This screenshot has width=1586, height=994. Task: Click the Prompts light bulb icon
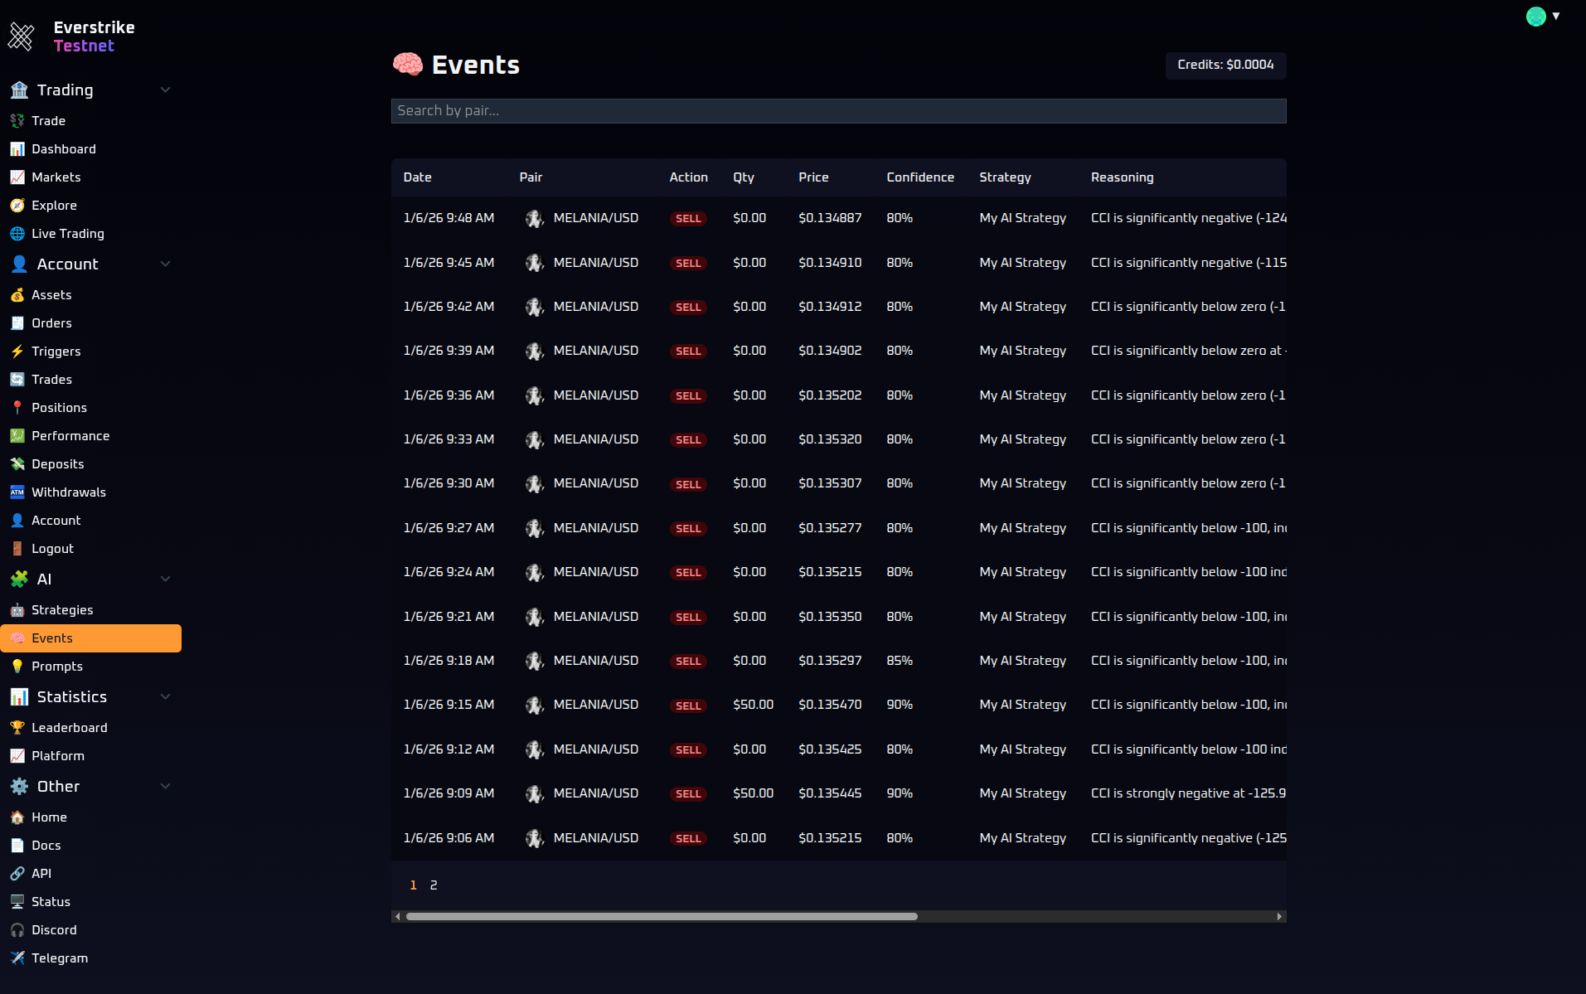(17, 667)
